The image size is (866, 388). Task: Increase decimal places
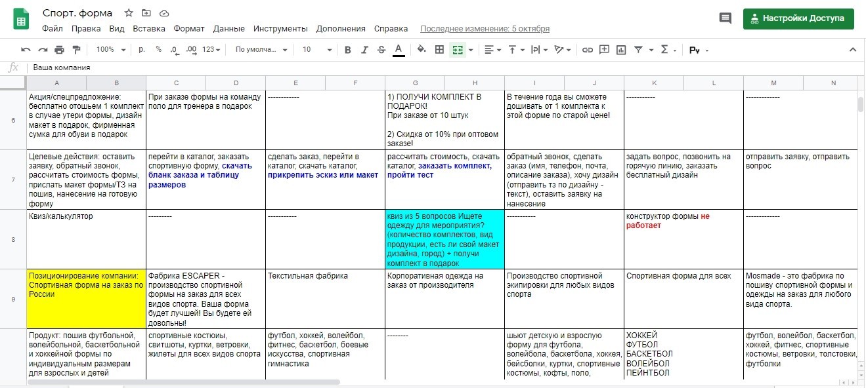191,50
